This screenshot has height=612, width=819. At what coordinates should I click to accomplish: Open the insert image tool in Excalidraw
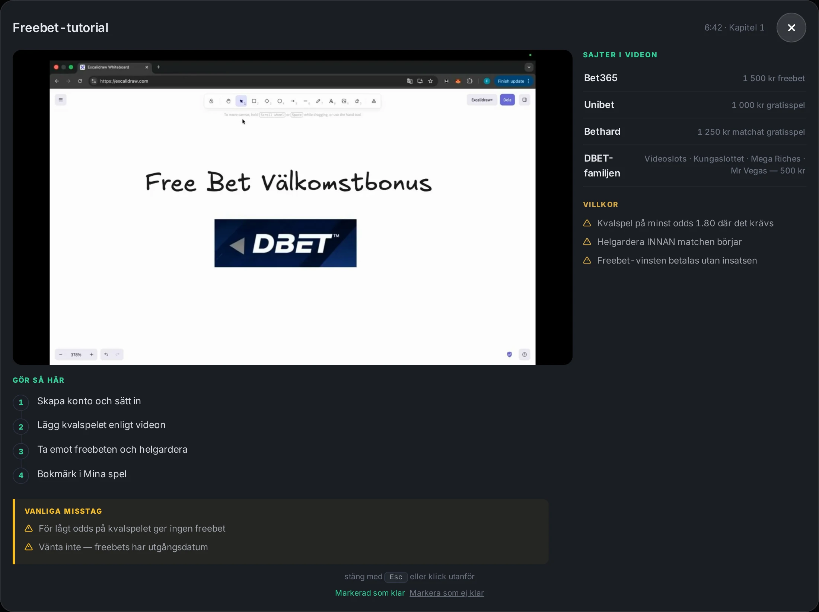pyautogui.click(x=344, y=101)
